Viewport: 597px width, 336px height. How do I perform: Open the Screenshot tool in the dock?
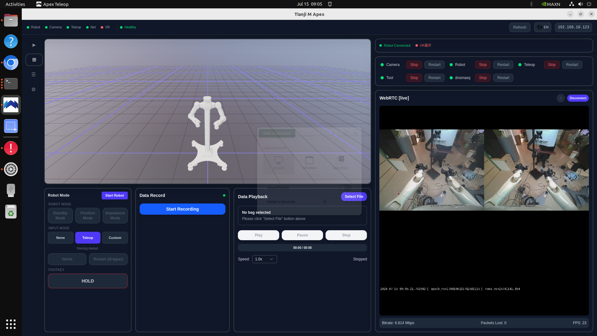[x=11, y=126]
